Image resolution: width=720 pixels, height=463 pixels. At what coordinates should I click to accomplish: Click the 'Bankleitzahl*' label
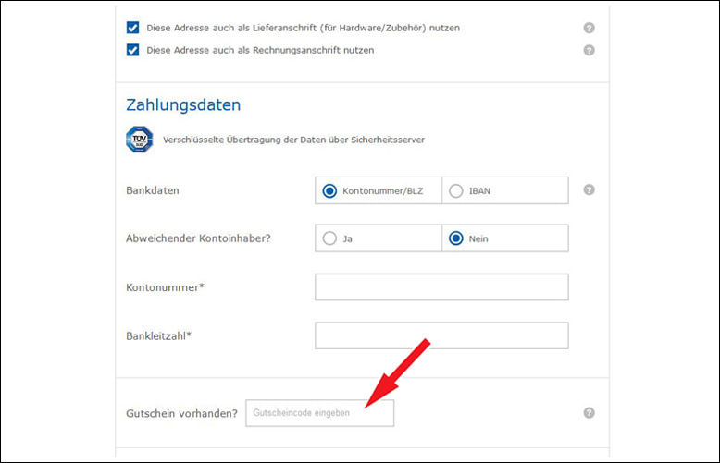point(158,336)
